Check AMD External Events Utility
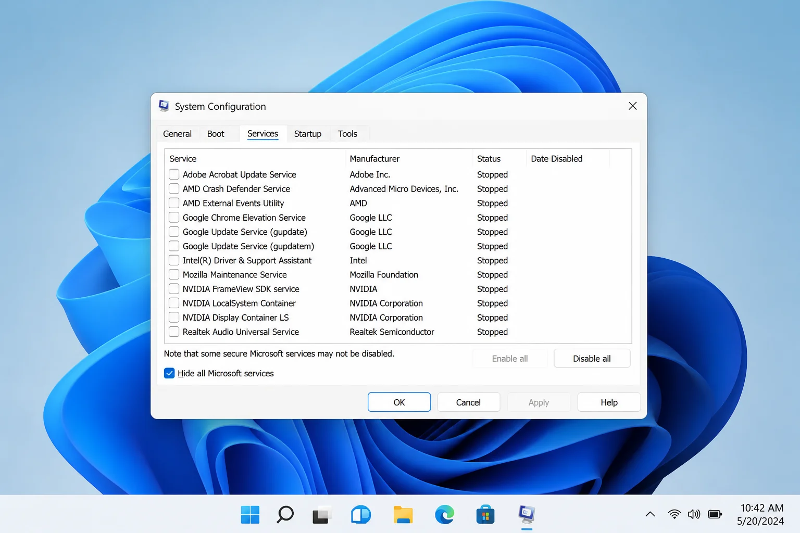The height and width of the screenshot is (533, 800). (x=174, y=203)
